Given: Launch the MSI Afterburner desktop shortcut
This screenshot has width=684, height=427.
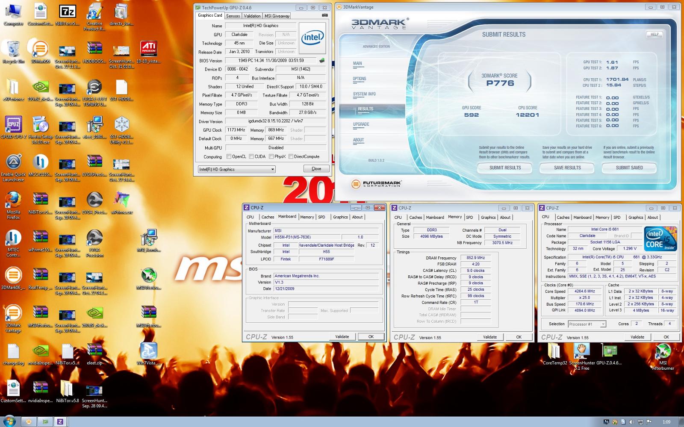Looking at the screenshot, I should pos(663,356).
